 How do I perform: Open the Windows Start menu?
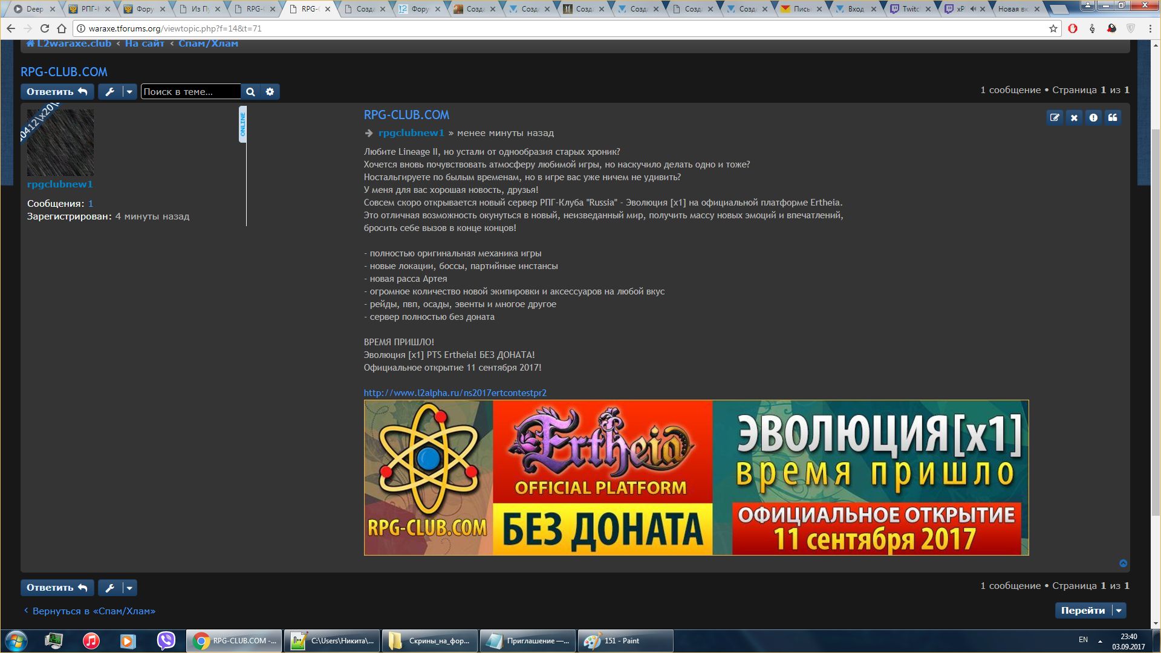16,641
